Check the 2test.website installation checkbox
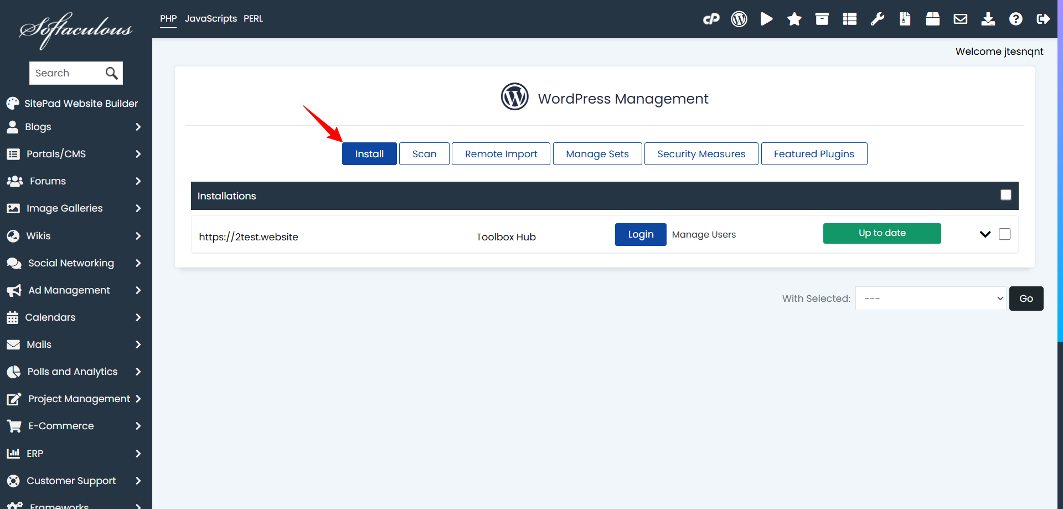 point(1005,234)
